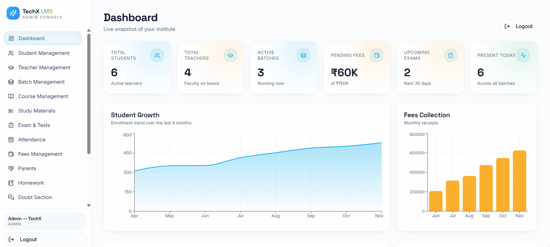
Task: Open Course Management page
Action: click(43, 96)
